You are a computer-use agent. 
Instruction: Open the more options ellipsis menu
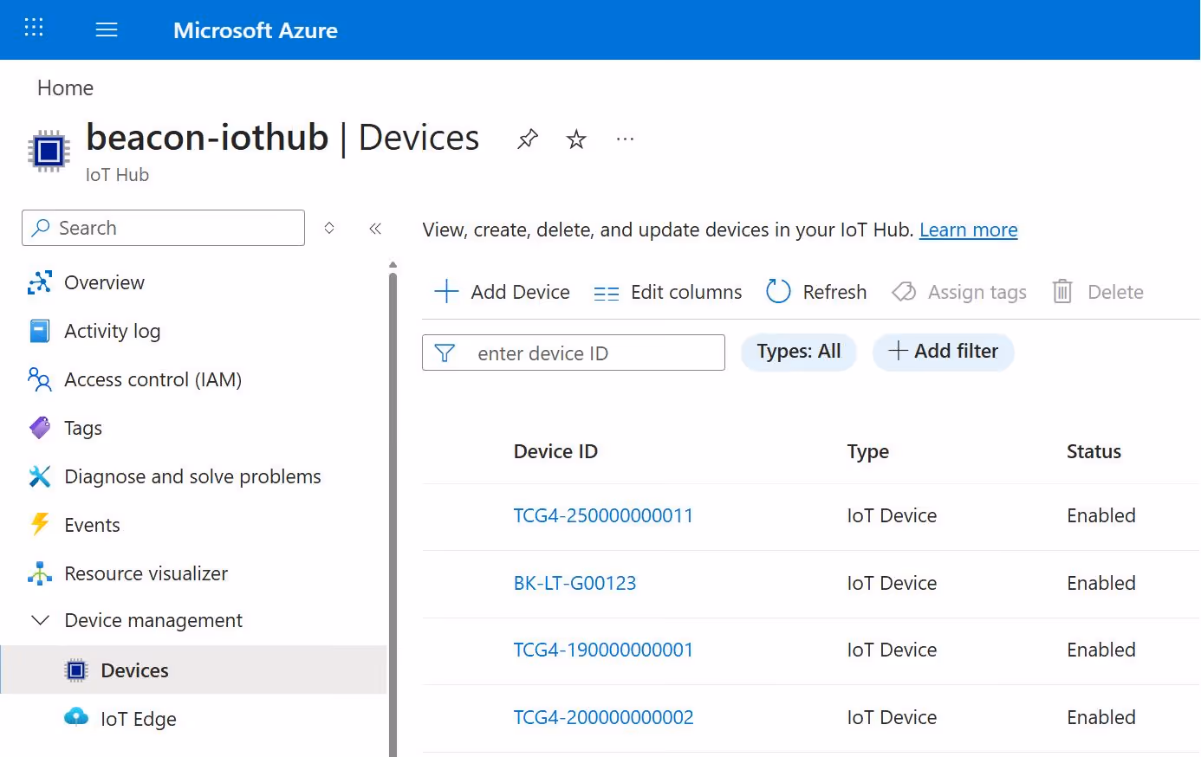click(x=625, y=139)
